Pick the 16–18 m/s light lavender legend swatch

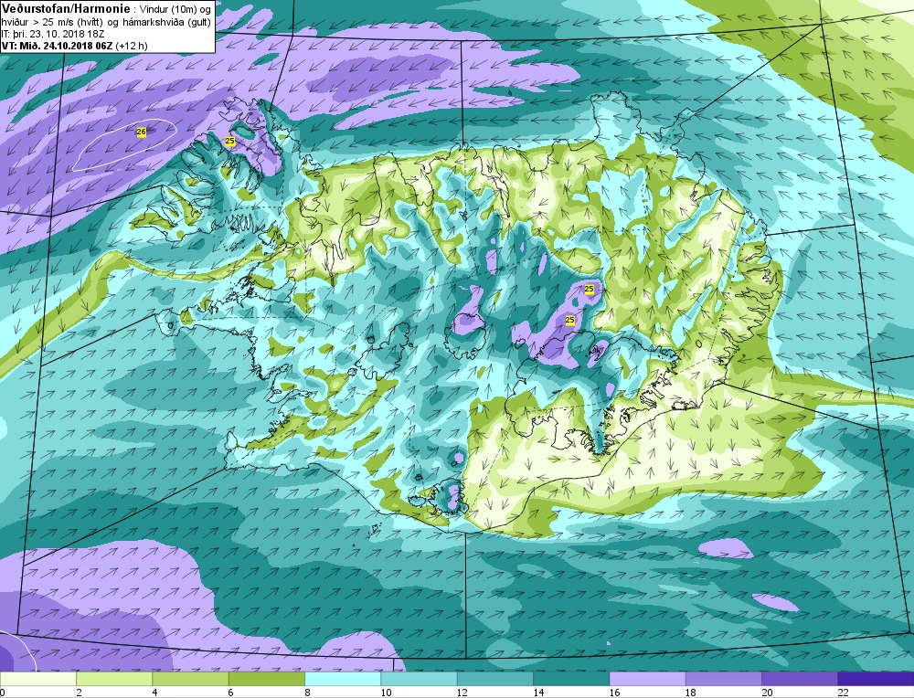[x=648, y=679]
